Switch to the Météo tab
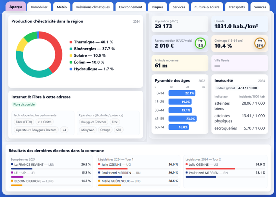Viewport: 276px width, 197px height. (62, 7)
